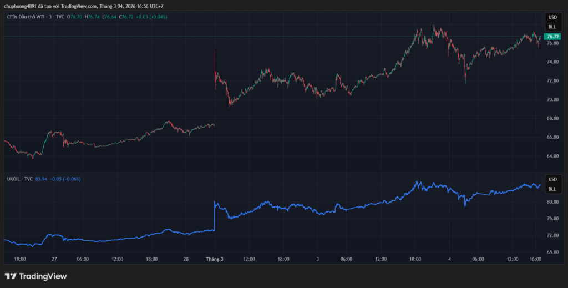The width and height of the screenshot is (568, 288).
Task: Select the 16:00 label on time axis
Action: [x=536, y=259]
